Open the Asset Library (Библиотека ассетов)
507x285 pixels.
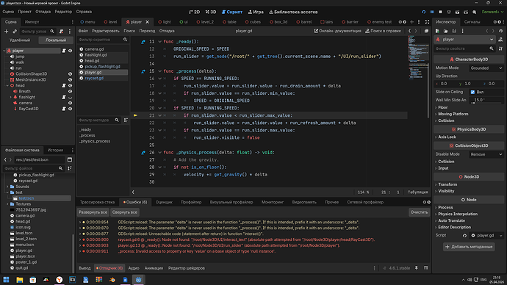[293, 12]
